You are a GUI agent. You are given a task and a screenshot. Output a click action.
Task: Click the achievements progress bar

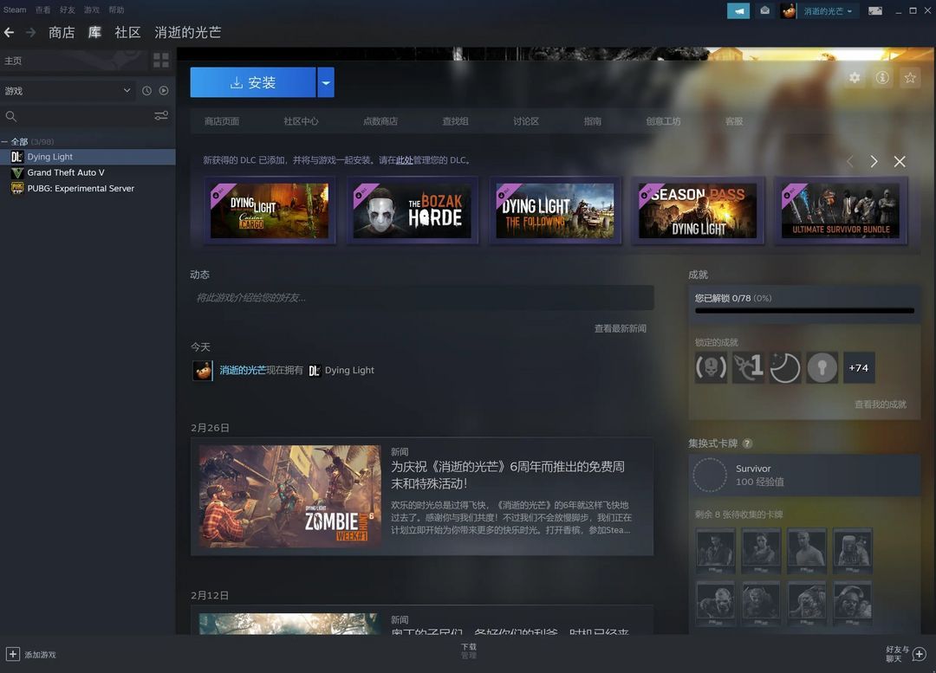[x=804, y=310]
